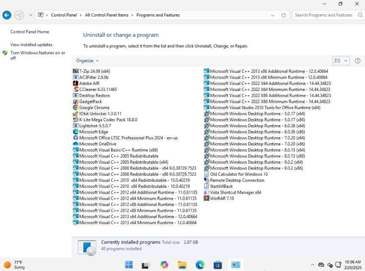Click the Microsoft Edge icon in program list
This screenshot has height=271, width=365.
75,131
